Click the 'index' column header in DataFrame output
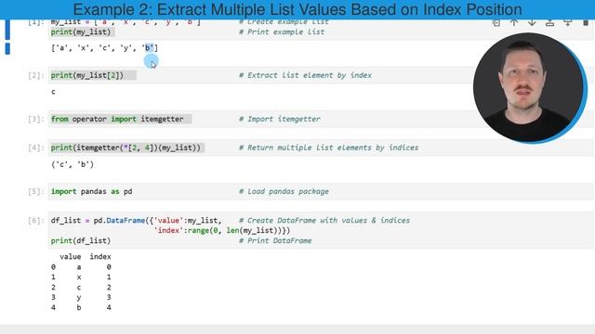 pyautogui.click(x=100, y=257)
